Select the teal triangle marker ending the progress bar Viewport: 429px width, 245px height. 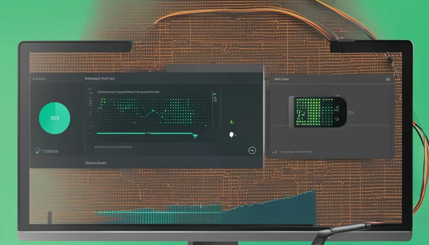195,136
